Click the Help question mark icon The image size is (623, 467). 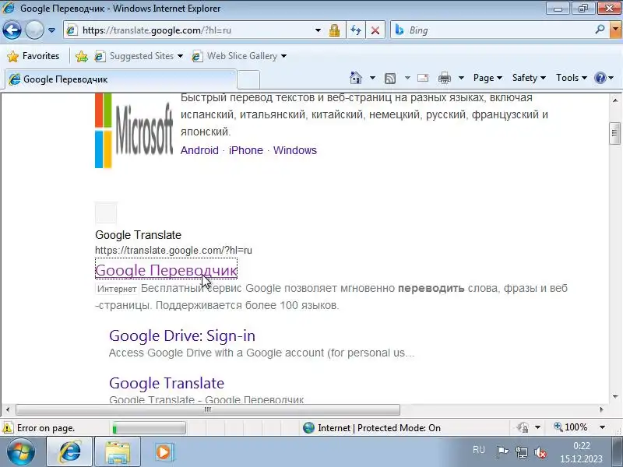click(600, 78)
